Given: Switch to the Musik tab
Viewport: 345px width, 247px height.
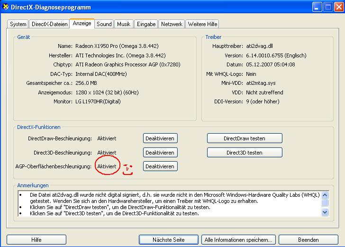Looking at the screenshot, I should tap(124, 24).
